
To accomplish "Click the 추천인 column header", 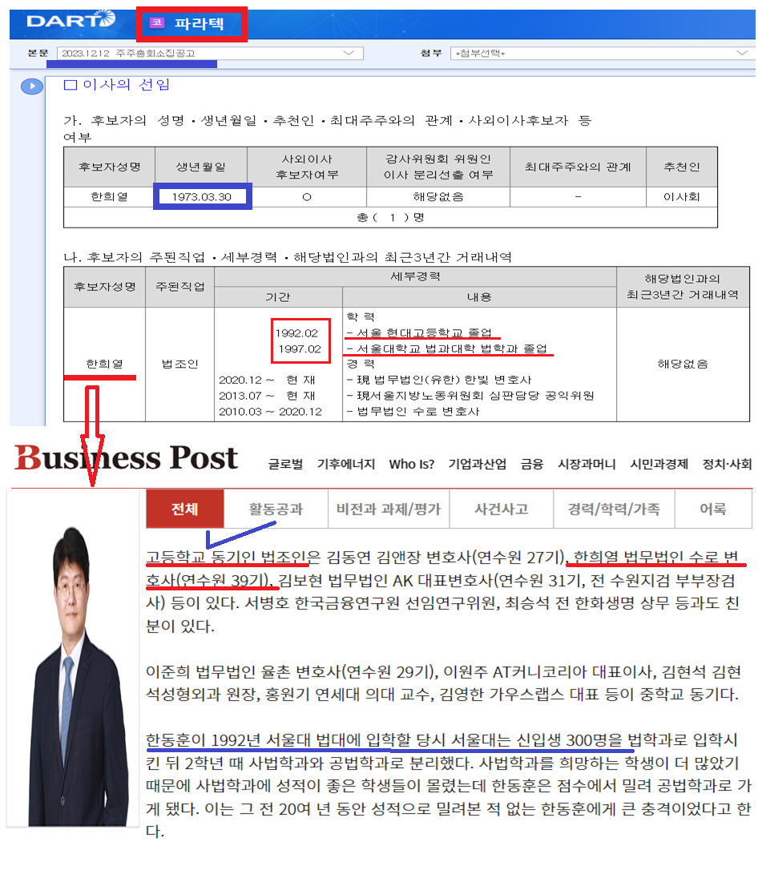I will [681, 167].
